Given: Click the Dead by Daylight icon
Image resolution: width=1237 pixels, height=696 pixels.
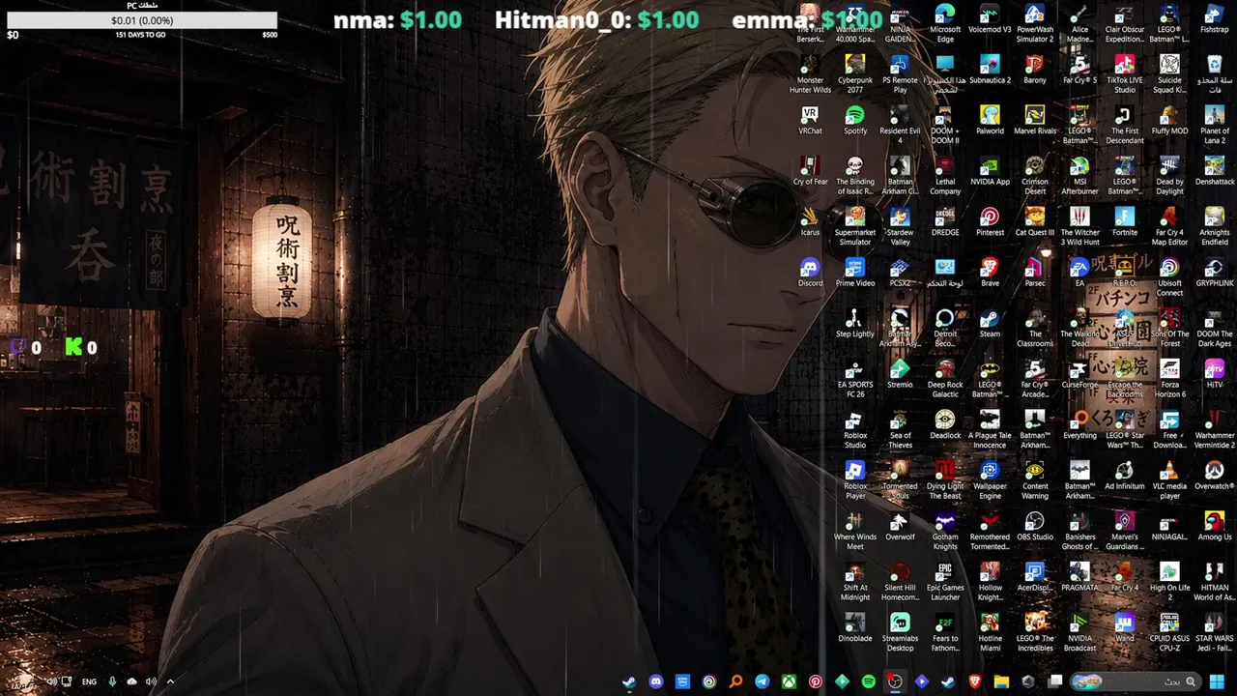Looking at the screenshot, I should click(x=1169, y=176).
